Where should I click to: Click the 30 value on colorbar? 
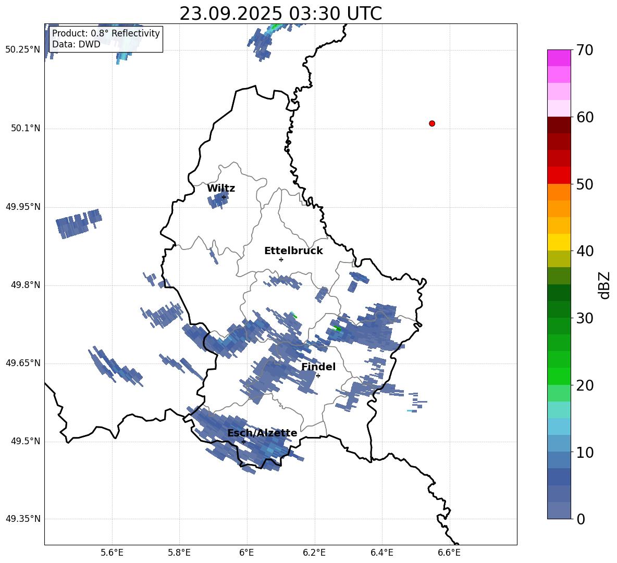pyautogui.click(x=585, y=318)
